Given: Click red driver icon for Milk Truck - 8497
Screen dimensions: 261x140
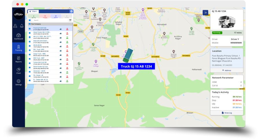Looking at the screenshot, I should click(x=67, y=59).
